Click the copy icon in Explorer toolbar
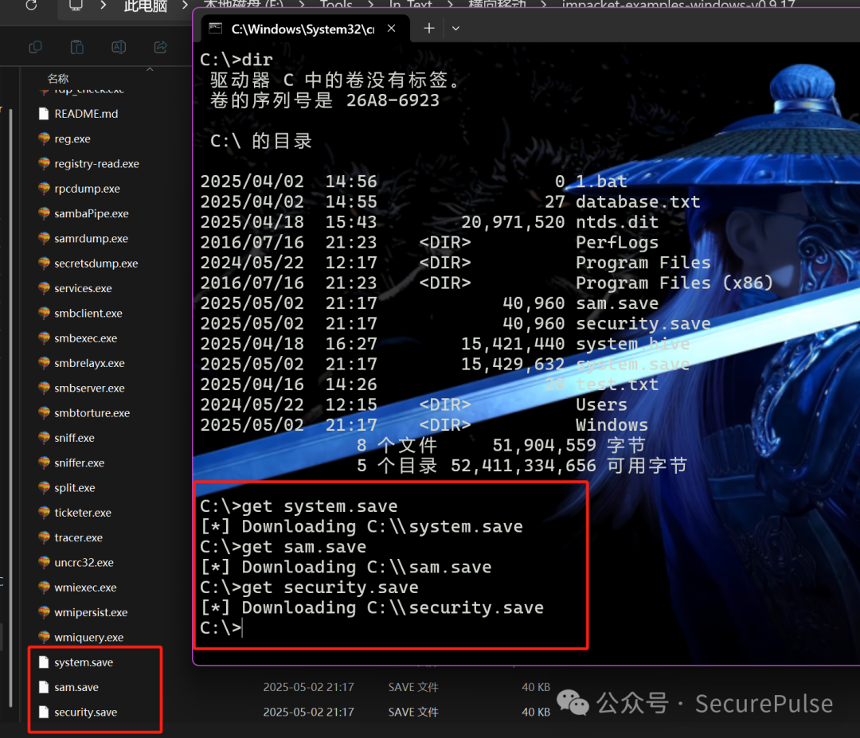Viewport: 860px width, 738px height. pos(35,47)
